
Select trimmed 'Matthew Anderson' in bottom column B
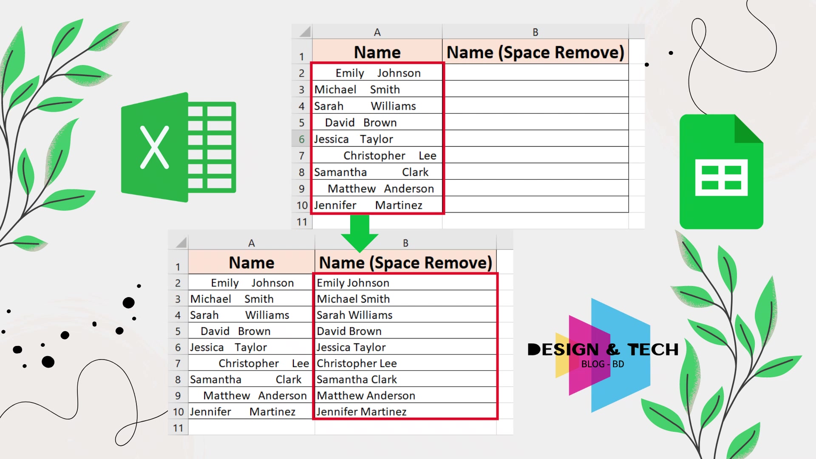(x=405, y=395)
